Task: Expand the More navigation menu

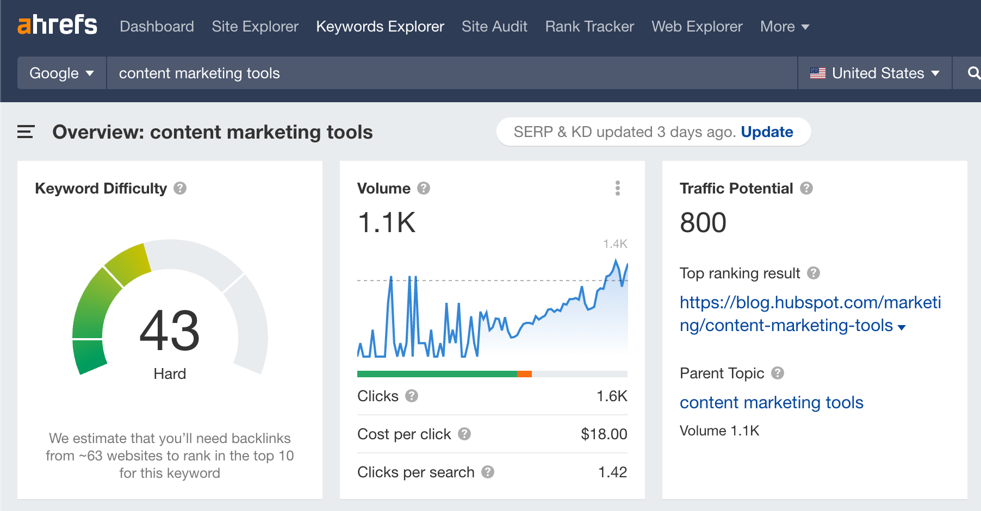Action: [x=784, y=26]
